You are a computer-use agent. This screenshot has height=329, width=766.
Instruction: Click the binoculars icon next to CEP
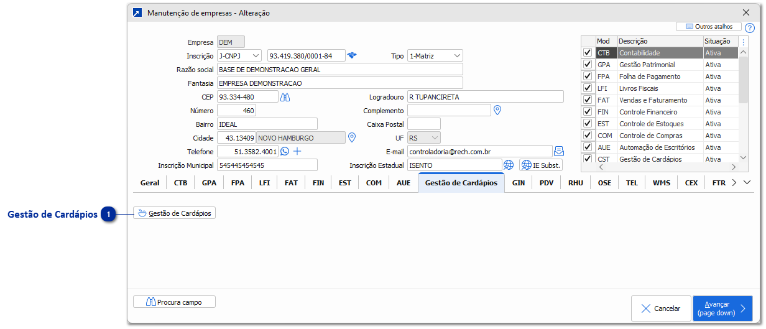tap(286, 96)
